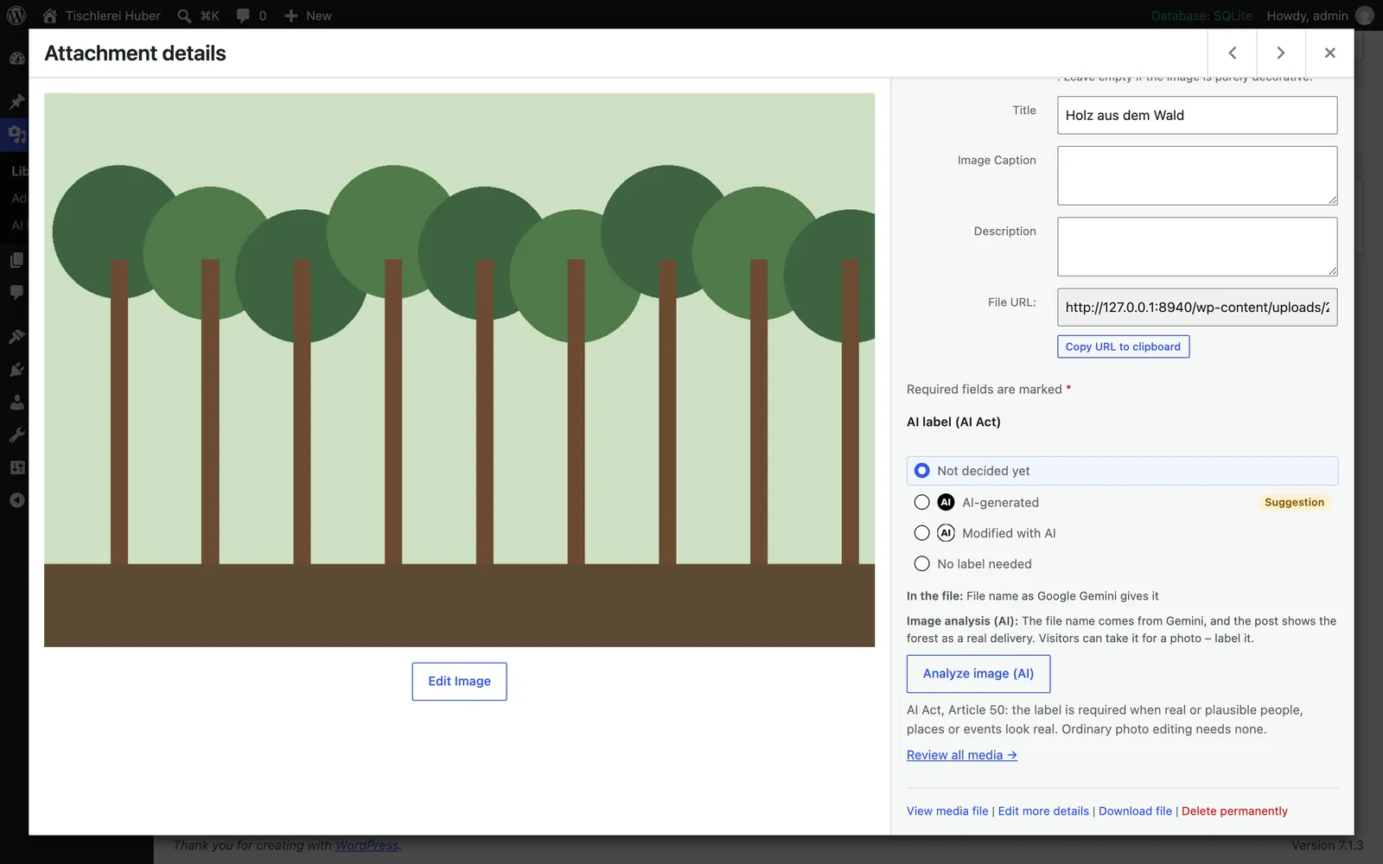Screen dimensions: 1383x864
Task: Open comments bubble in admin bar
Action: coord(252,16)
